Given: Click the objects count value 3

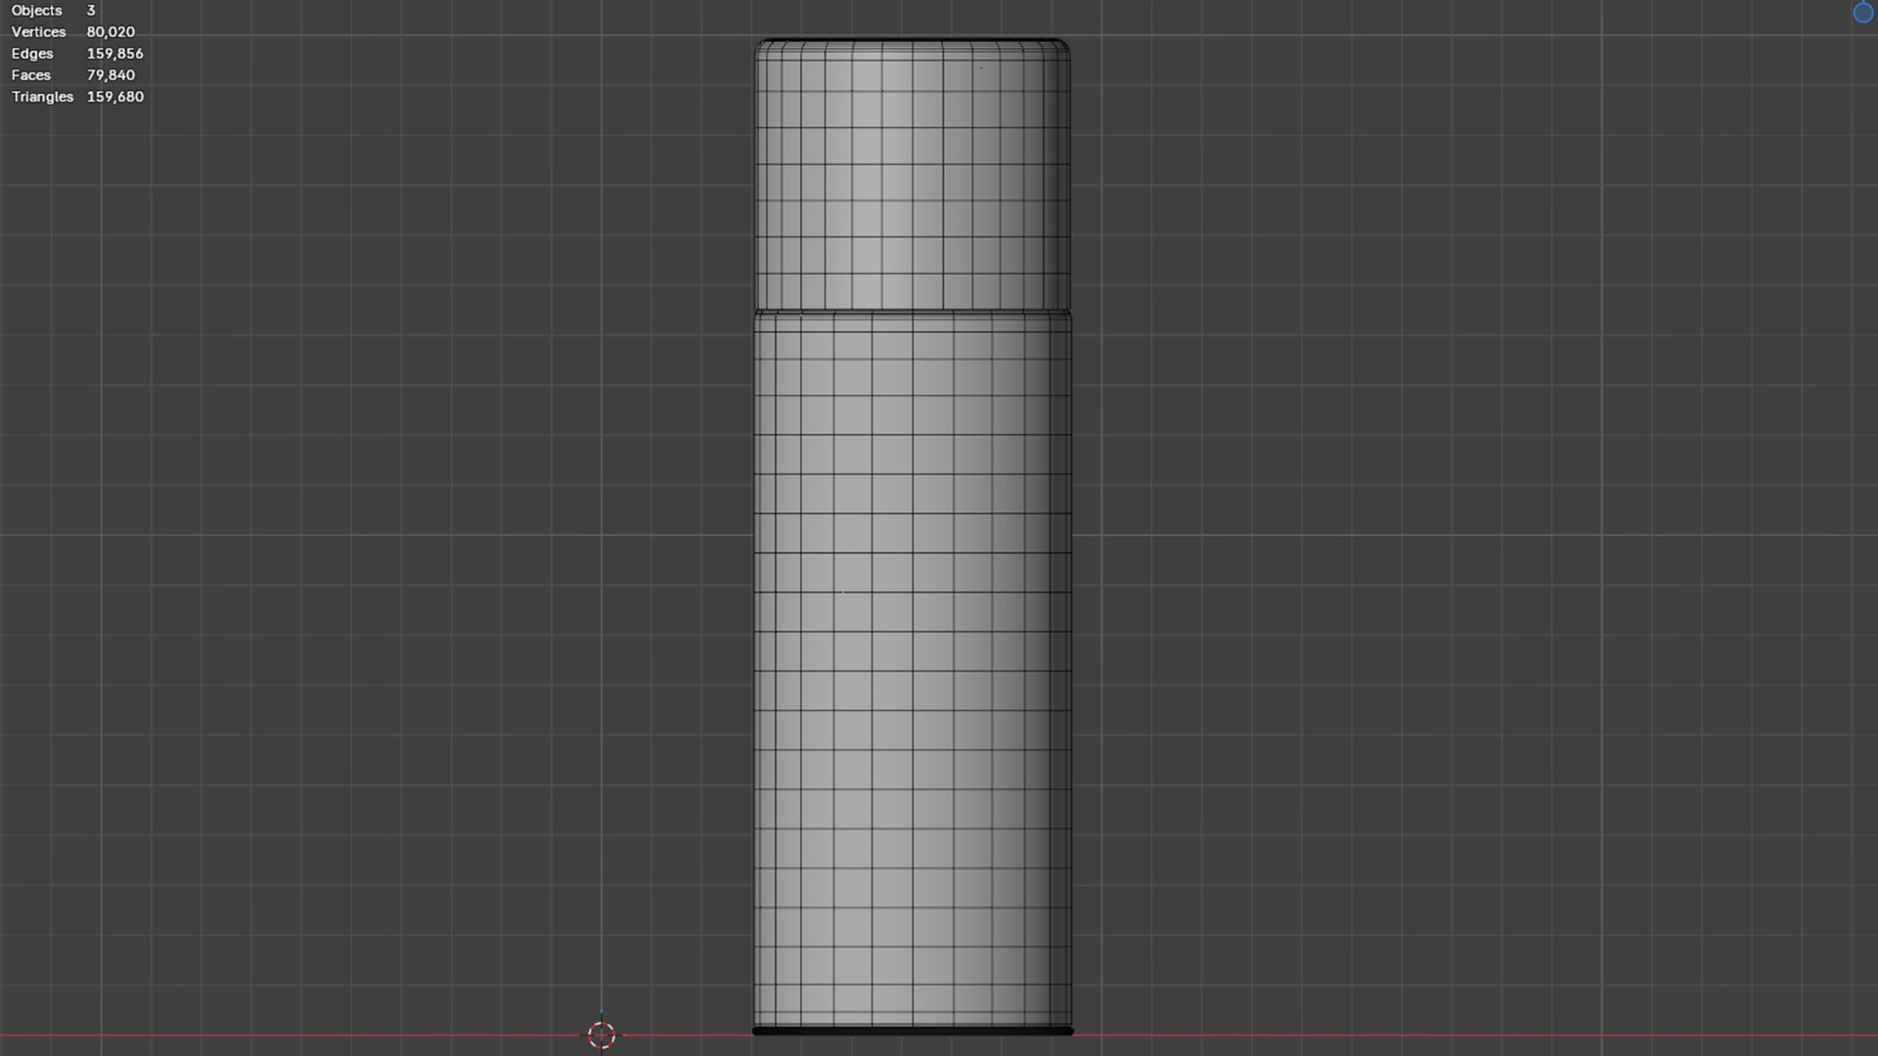Looking at the screenshot, I should [91, 10].
